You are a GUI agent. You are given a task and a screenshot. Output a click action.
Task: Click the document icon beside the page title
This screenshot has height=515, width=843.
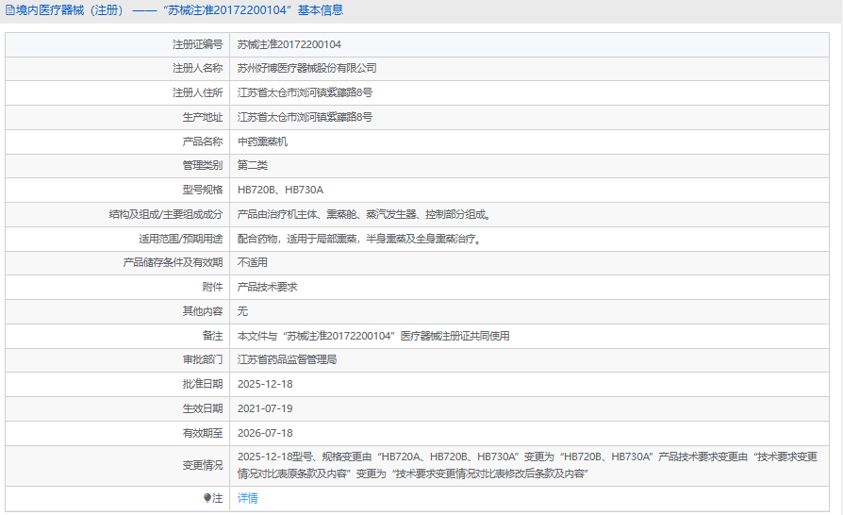[x=9, y=10]
